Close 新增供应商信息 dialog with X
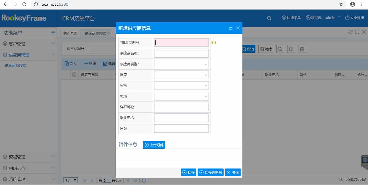 [238, 28]
